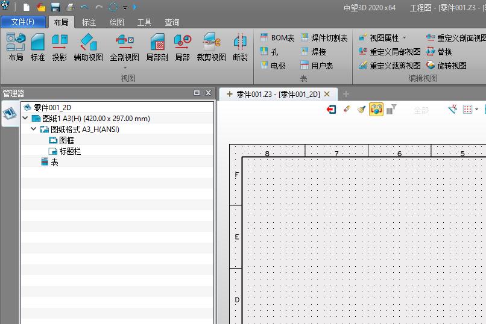Open 视图属性 view attributes
This screenshot has height=324, width=486.
379,38
